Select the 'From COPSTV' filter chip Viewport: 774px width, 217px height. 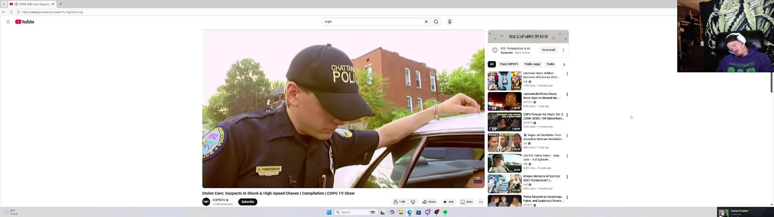pos(509,64)
